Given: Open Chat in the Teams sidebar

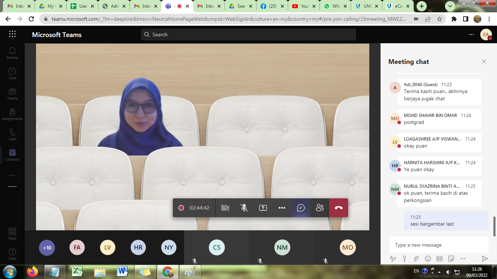Looking at the screenshot, I should pos(12,73).
